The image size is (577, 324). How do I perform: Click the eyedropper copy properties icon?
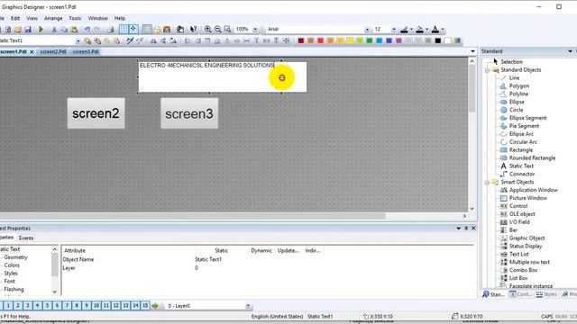point(130,40)
